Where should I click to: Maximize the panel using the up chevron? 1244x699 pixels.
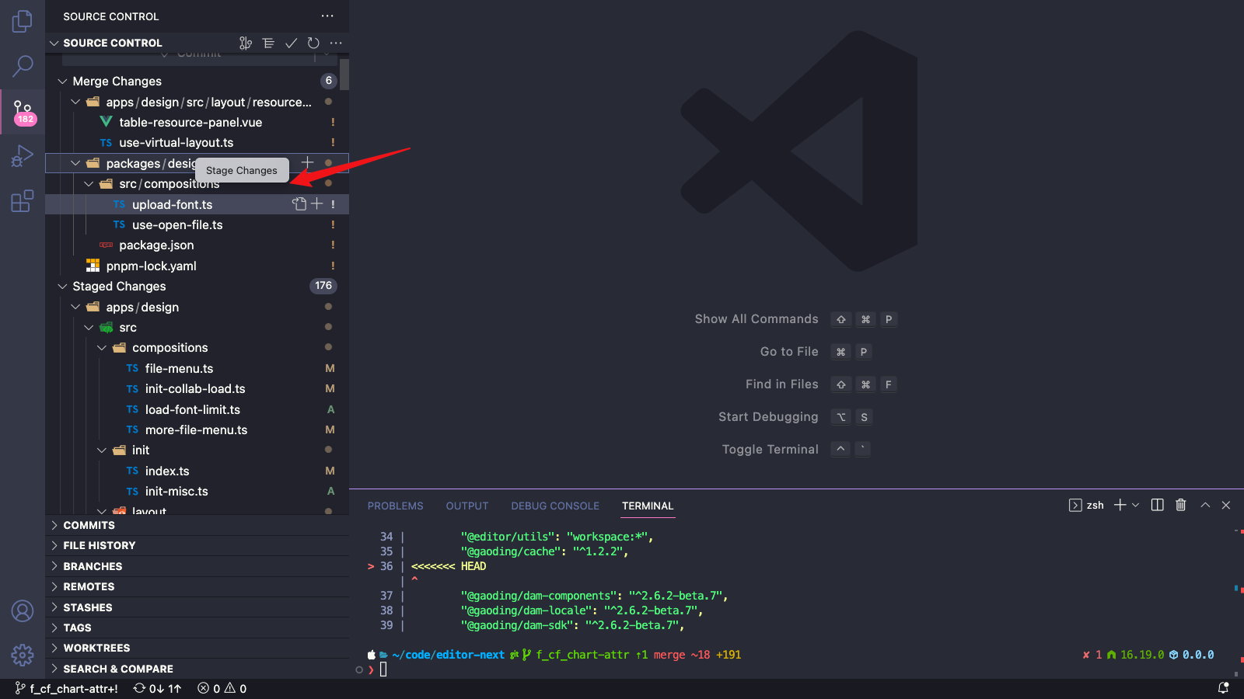click(1205, 505)
